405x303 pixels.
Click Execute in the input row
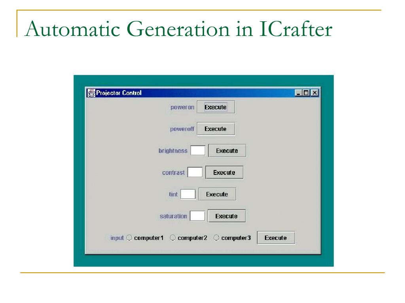tap(276, 238)
